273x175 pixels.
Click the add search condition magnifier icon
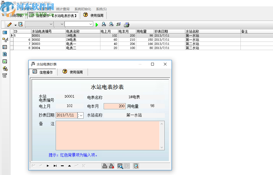pos(104,24)
